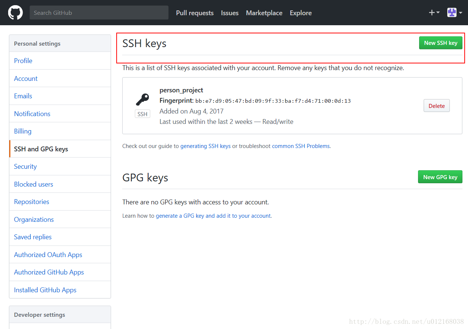468x329 pixels.
Task: Open Emails settings page
Action: click(60, 96)
